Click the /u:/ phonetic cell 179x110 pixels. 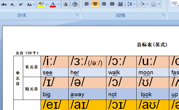click(153, 62)
